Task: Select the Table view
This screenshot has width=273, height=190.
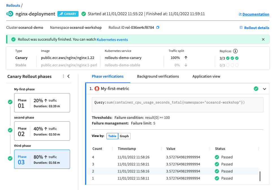Action: pyautogui.click(x=112, y=136)
